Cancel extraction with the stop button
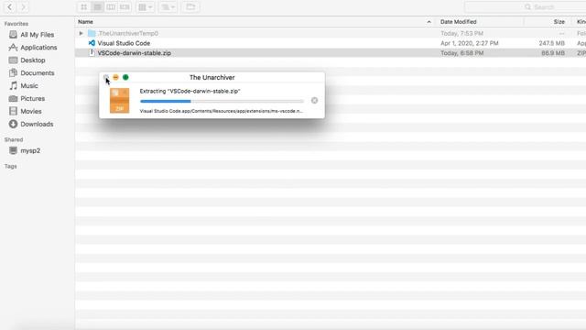The height and width of the screenshot is (330, 586). pyautogui.click(x=314, y=100)
